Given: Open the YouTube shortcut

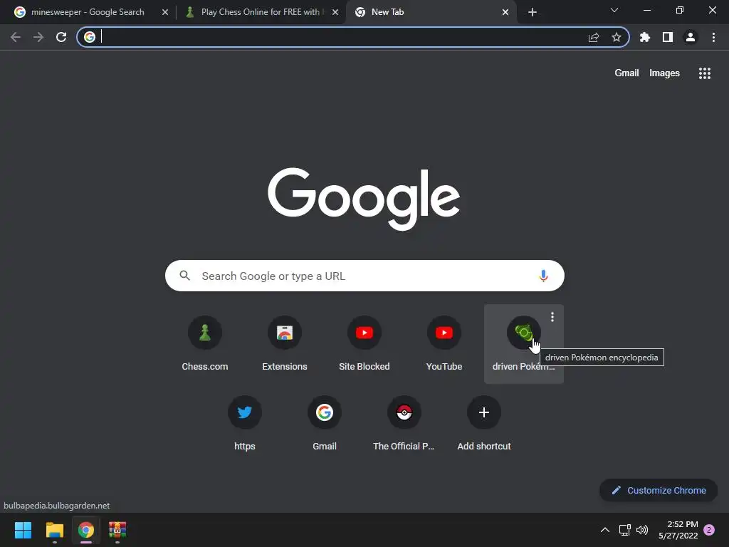Looking at the screenshot, I should pos(444,344).
